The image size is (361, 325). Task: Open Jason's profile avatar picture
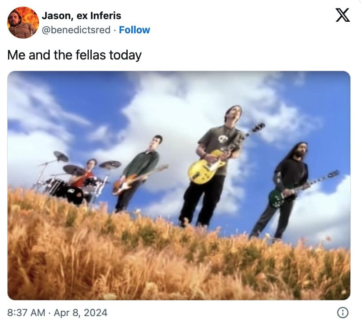[x=23, y=23]
